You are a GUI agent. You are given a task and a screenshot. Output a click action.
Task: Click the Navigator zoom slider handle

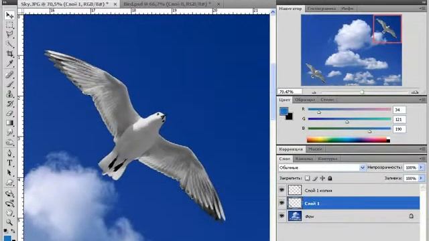click(362, 92)
